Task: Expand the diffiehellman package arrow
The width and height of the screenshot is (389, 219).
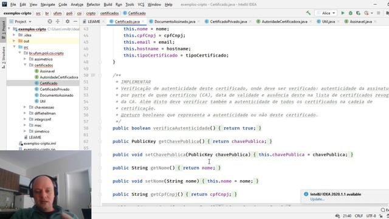Action: (25, 113)
